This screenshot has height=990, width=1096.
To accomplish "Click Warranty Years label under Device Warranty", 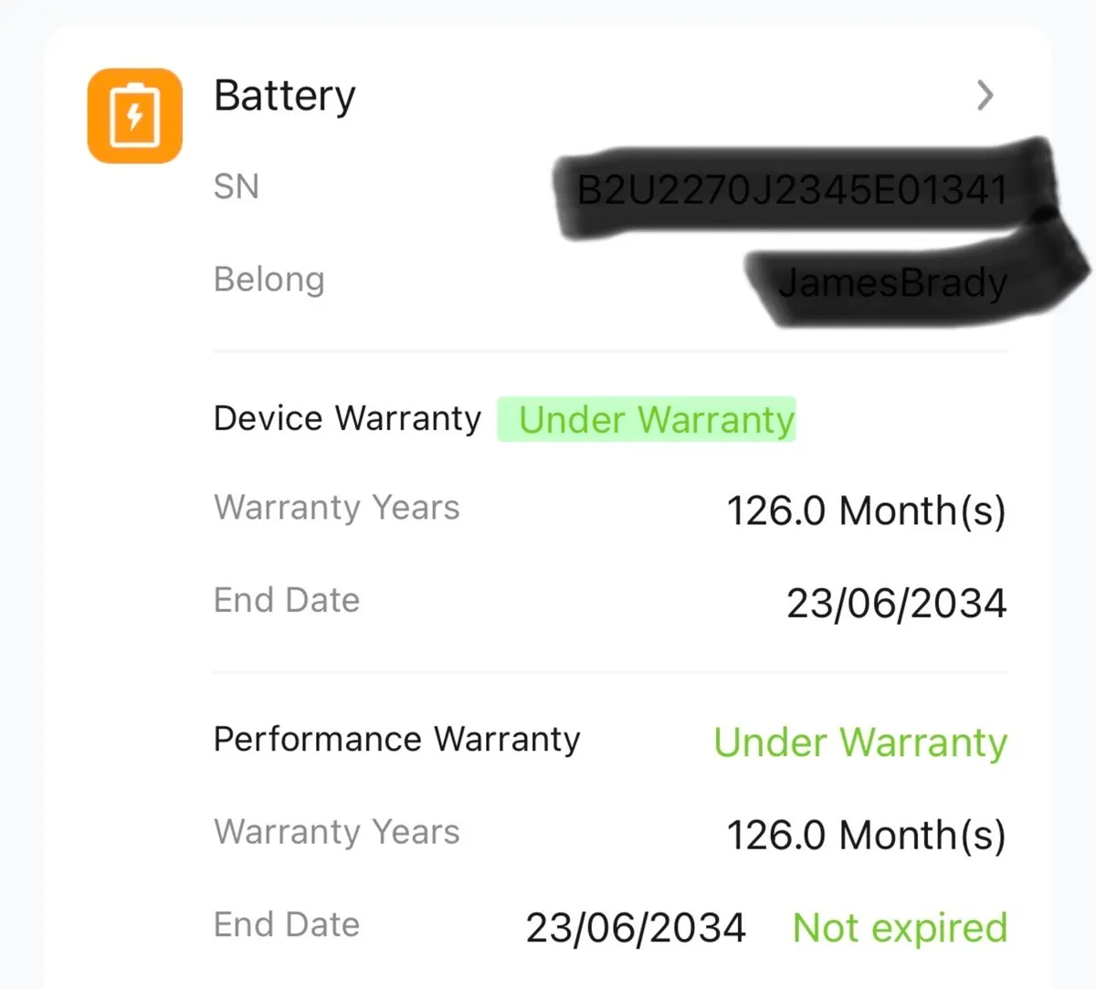I will 336,508.
